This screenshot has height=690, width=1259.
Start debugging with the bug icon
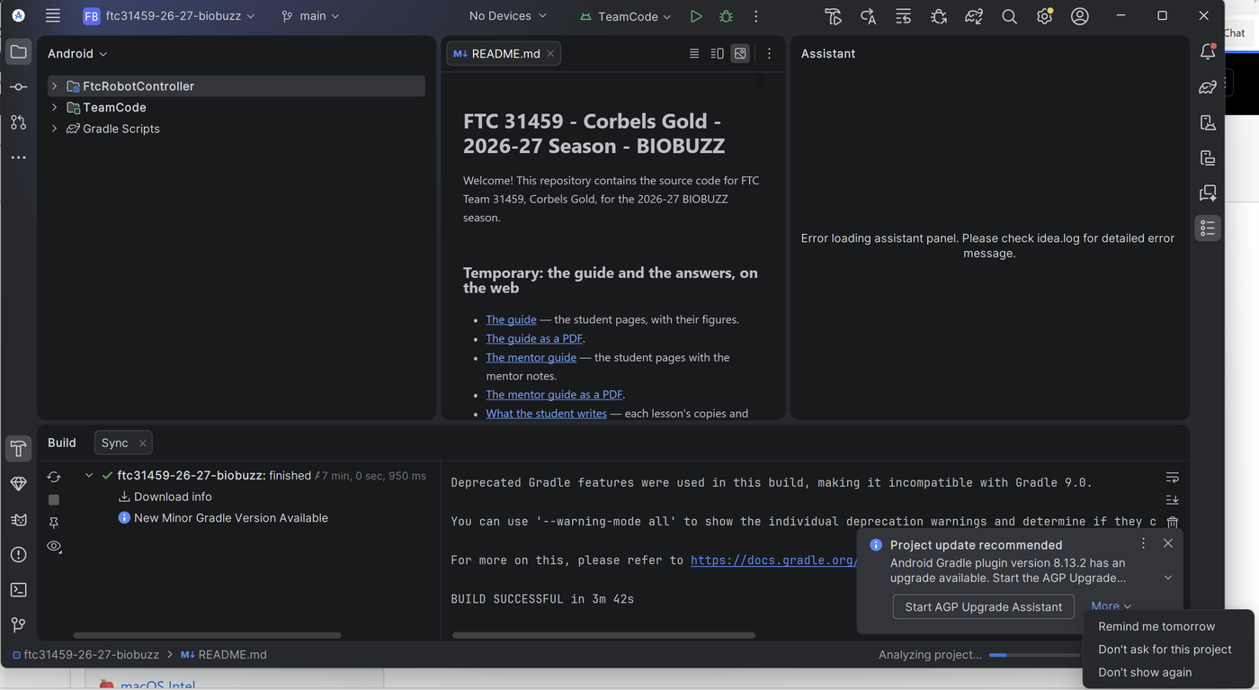pos(726,16)
